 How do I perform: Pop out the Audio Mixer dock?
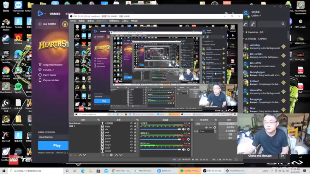coord(192,120)
